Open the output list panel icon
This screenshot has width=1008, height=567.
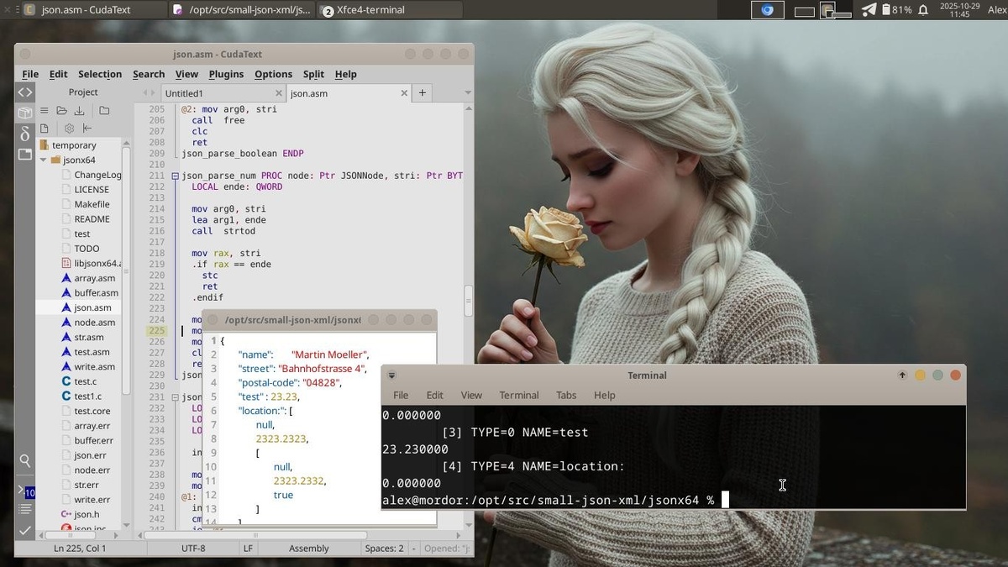click(x=24, y=509)
